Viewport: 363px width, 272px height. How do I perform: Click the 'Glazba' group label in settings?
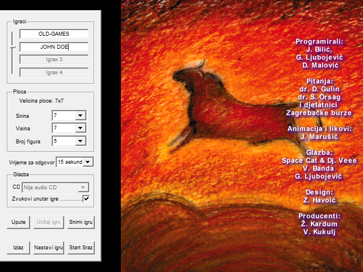pyautogui.click(x=21, y=175)
